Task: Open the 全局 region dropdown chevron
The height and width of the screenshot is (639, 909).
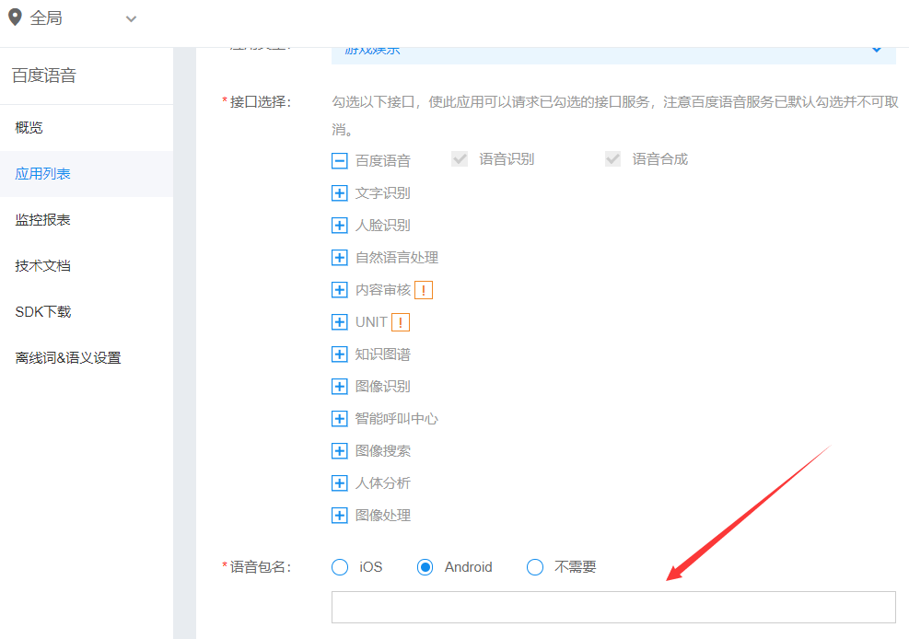Action: tap(131, 19)
